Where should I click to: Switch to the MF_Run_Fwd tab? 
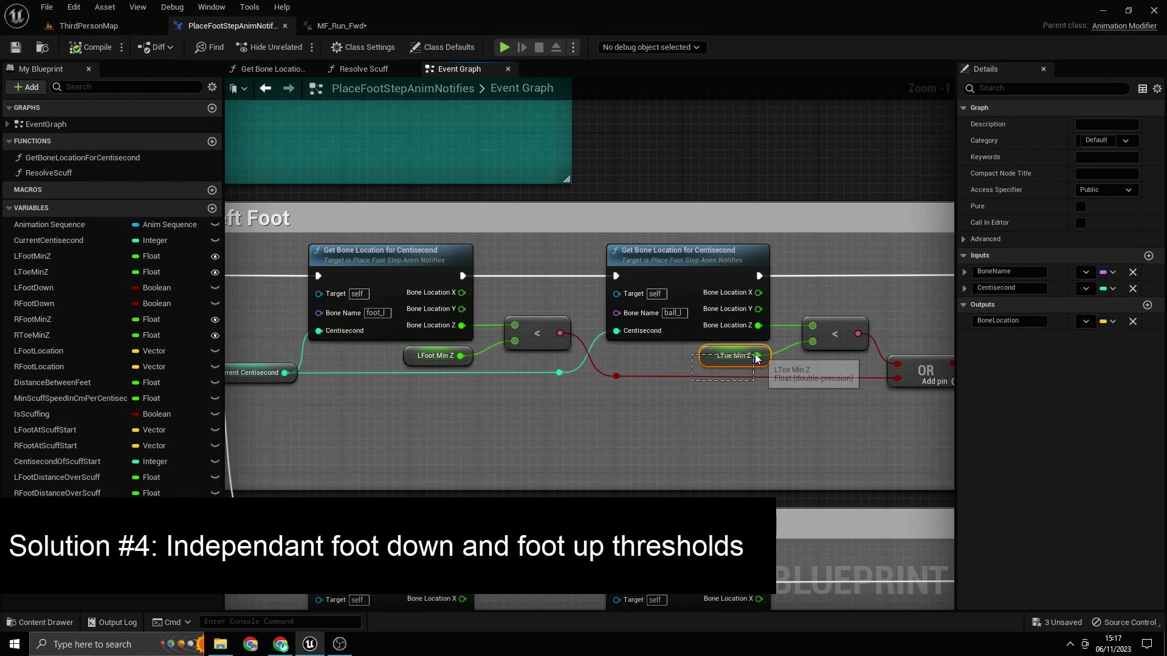tap(342, 26)
